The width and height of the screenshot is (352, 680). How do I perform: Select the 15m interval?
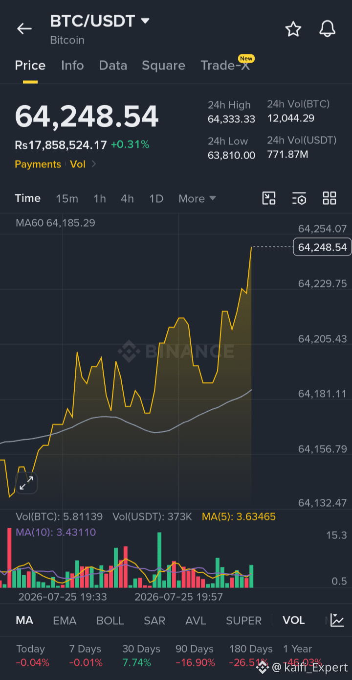click(x=67, y=199)
